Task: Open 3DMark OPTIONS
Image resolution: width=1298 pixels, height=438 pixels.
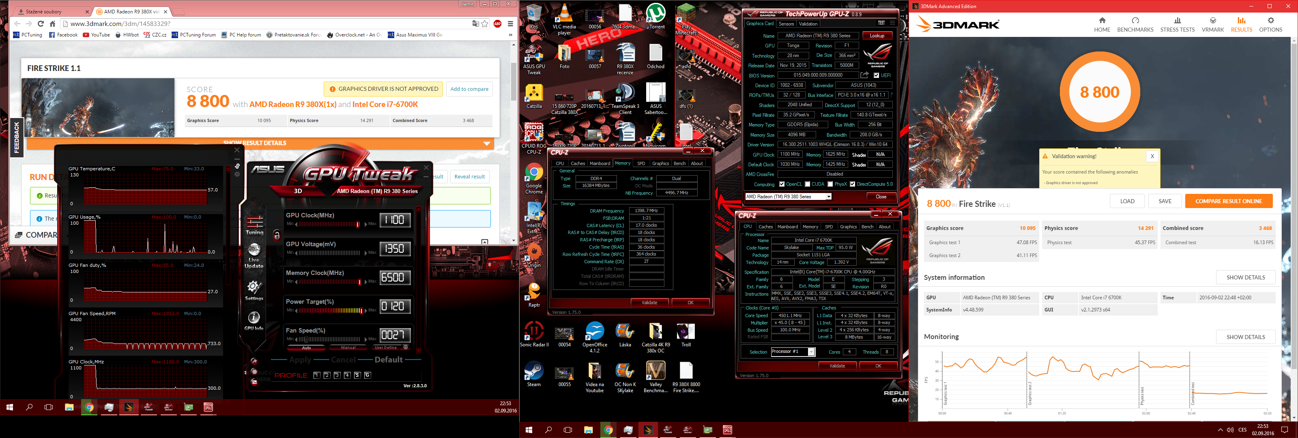Action: (1270, 25)
